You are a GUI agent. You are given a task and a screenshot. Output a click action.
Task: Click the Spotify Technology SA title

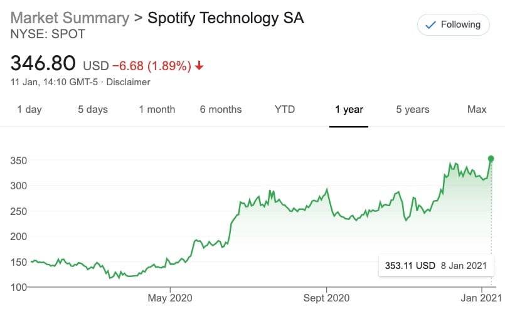pyautogui.click(x=226, y=18)
